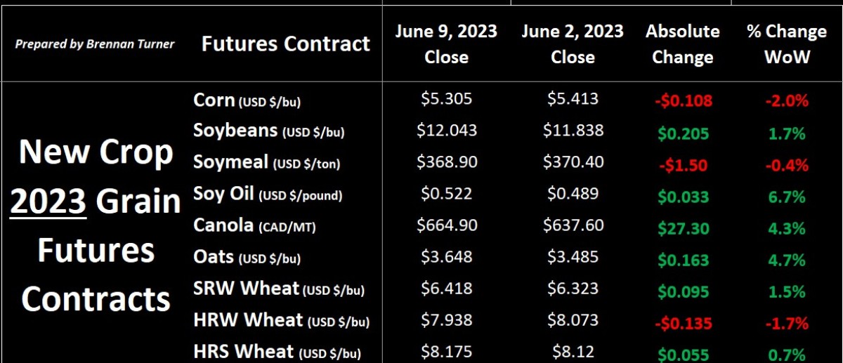The width and height of the screenshot is (843, 363).
Task: Click the % Change WoW header
Action: (x=787, y=44)
